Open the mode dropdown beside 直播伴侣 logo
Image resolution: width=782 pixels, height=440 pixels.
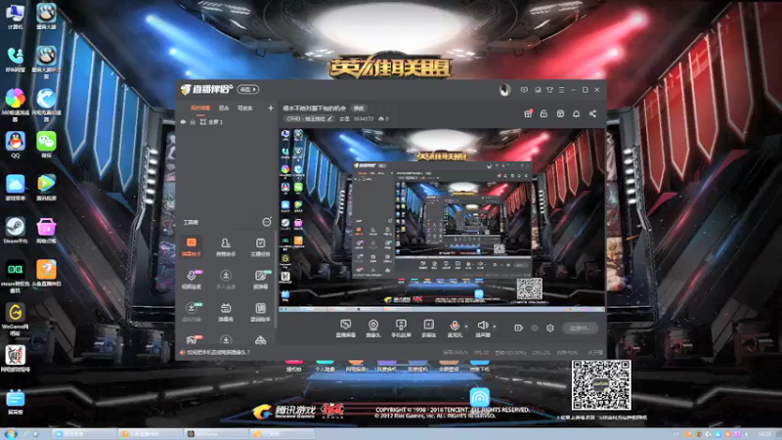coord(248,89)
